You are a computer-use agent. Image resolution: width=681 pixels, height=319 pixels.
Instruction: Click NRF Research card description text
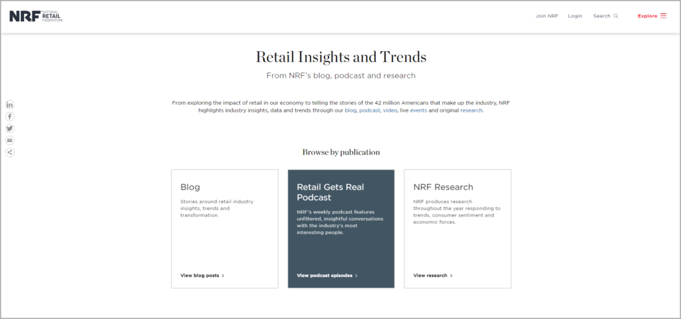(x=457, y=212)
